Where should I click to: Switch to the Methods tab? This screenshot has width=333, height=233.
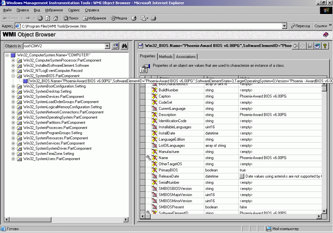coord(166,56)
